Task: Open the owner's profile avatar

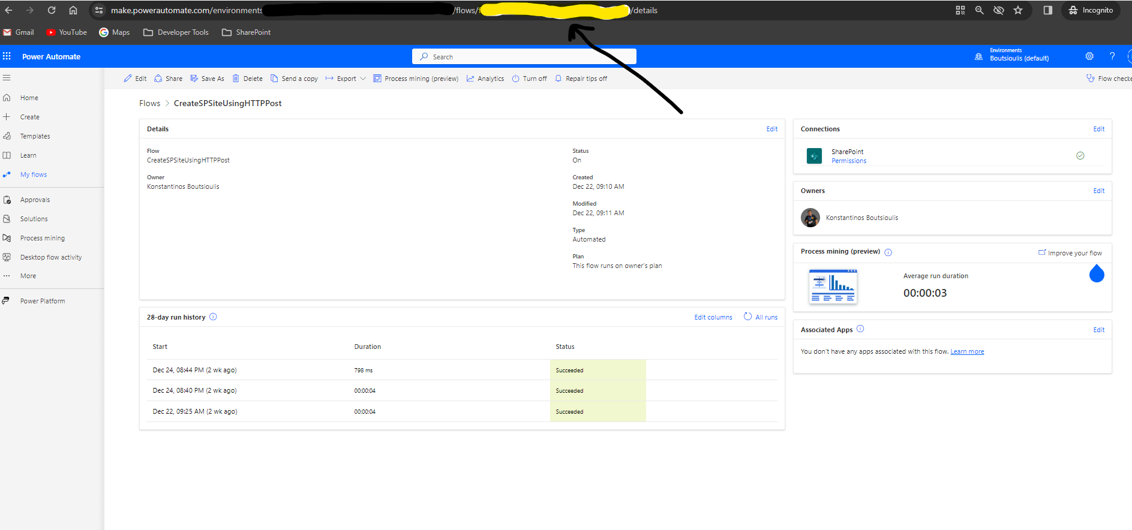Action: pos(810,218)
